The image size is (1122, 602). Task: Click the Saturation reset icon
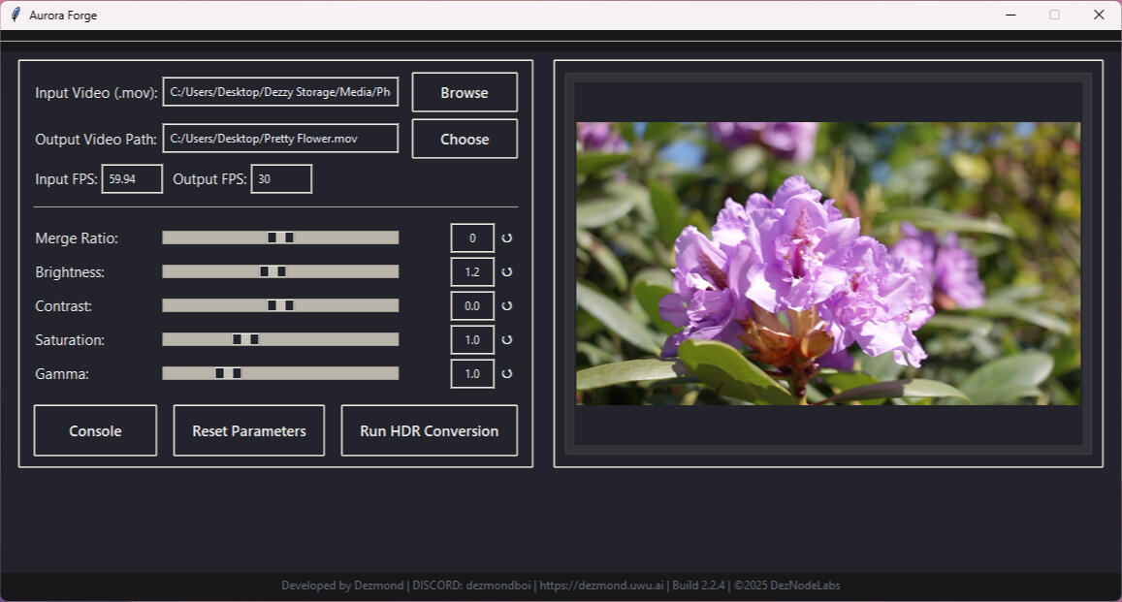pos(506,340)
